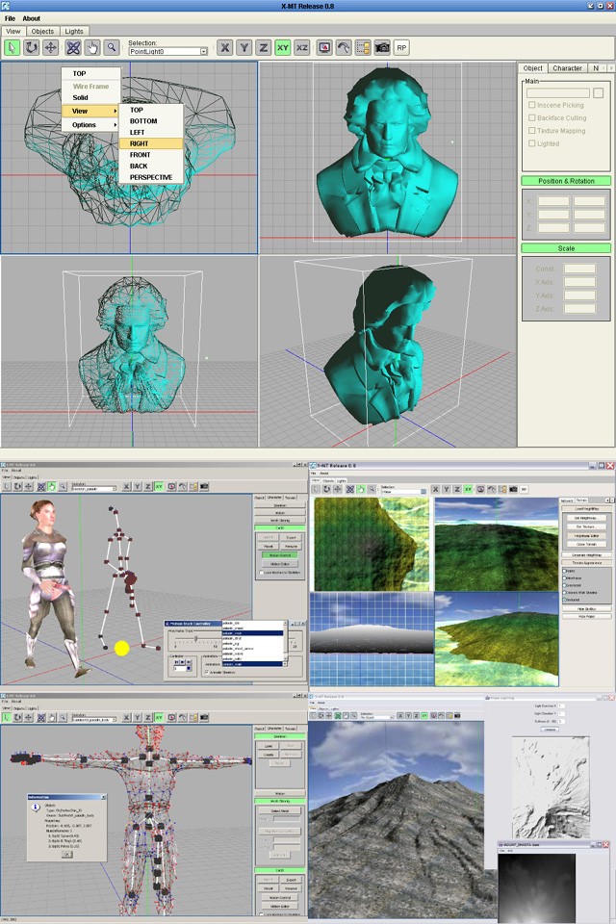The height and width of the screenshot is (924, 616).
Task: Click the RP button in main toolbar
Action: pyautogui.click(x=401, y=48)
